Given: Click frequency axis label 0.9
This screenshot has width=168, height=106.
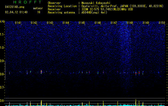Looking at the screenshot, I should [x=2, y=61].
